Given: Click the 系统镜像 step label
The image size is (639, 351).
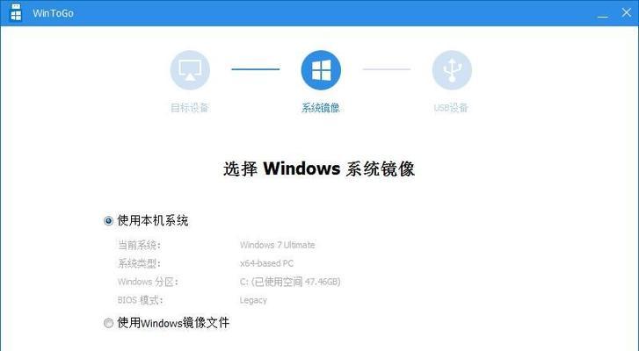Looking at the screenshot, I should click(321, 107).
